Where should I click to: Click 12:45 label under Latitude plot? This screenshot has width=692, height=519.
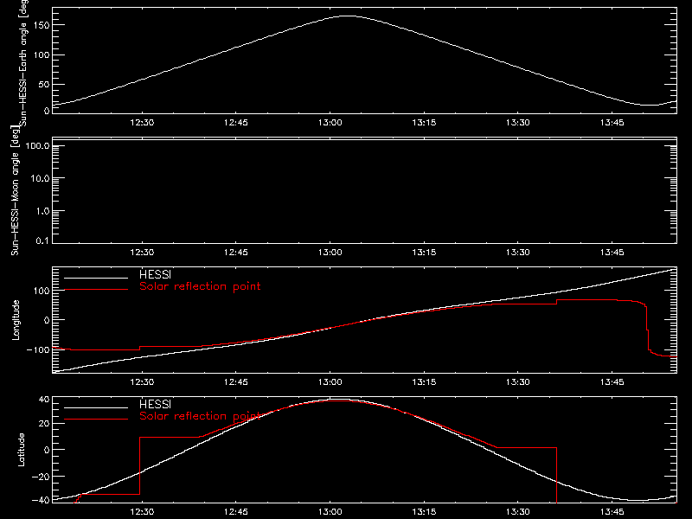click(236, 512)
